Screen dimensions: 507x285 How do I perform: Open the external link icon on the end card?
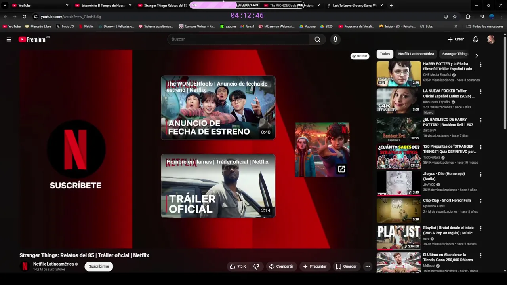pos(341,169)
